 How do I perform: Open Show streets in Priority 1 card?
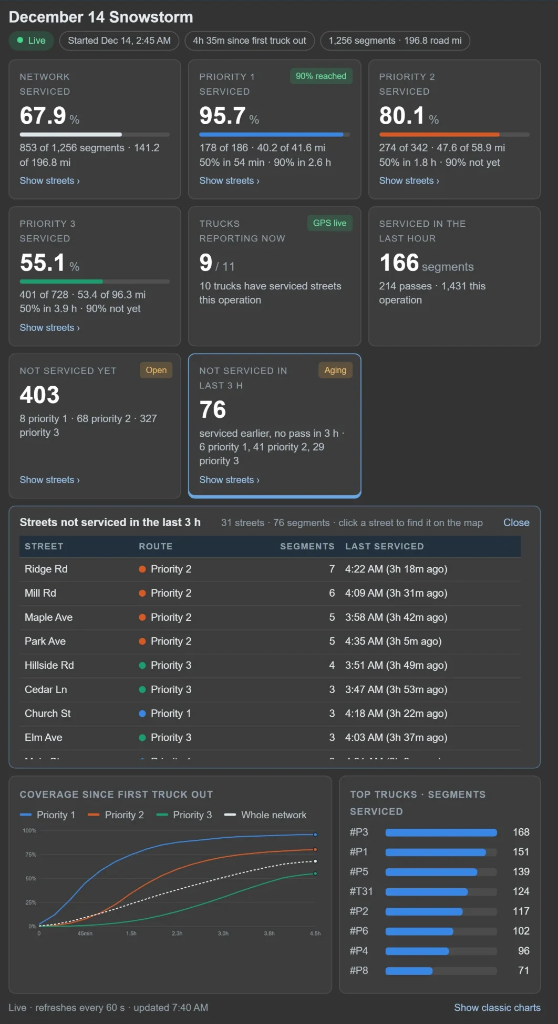click(x=229, y=180)
